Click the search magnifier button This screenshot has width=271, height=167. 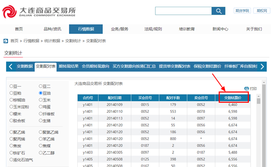(x=219, y=11)
